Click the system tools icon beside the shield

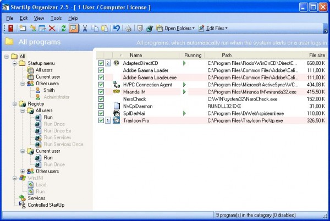coord(150,28)
